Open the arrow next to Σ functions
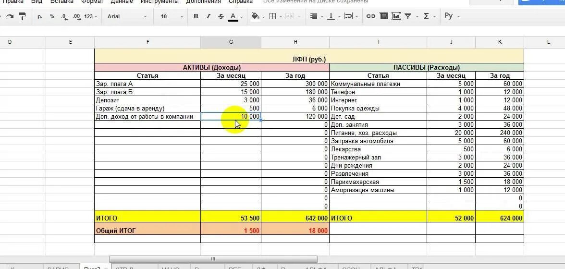This screenshot has height=269, width=565. tap(435, 16)
